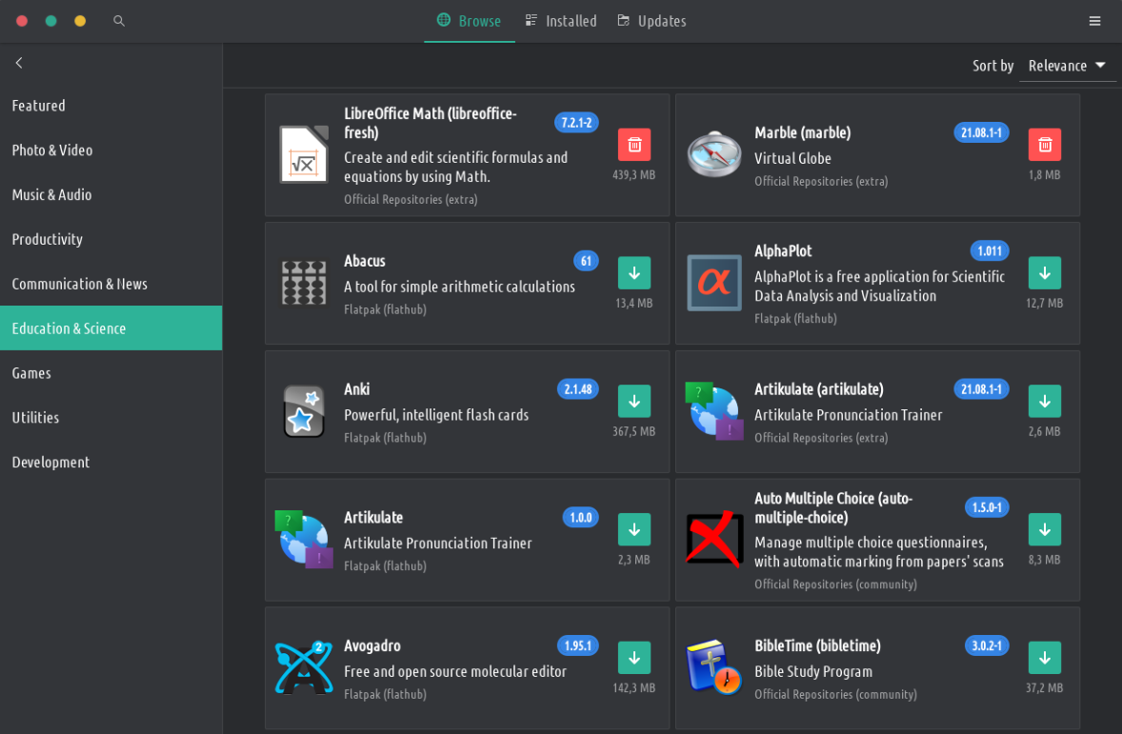Go back using the sidebar arrow

[19, 63]
